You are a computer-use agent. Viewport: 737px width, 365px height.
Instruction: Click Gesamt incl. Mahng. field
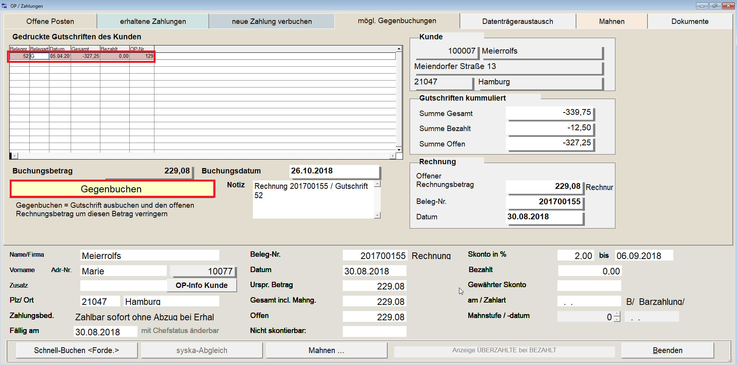click(374, 301)
